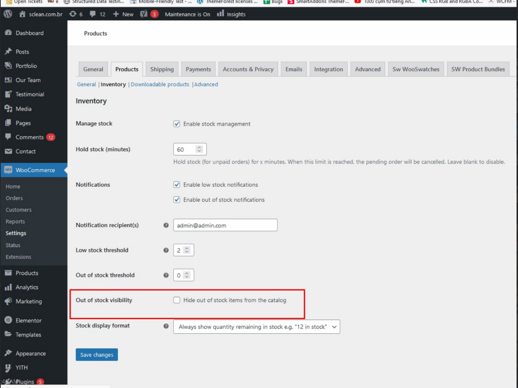Open WooCommerce Orders submenu item
Image resolution: width=518 pixels, height=388 pixels.
14,198
